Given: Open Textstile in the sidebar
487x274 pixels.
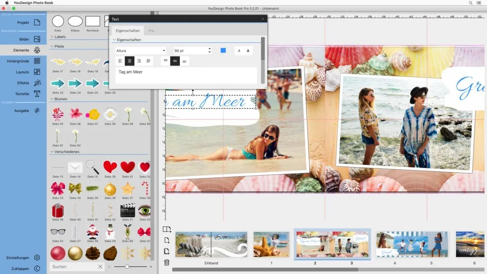Looking at the screenshot, I should [x=24, y=94].
